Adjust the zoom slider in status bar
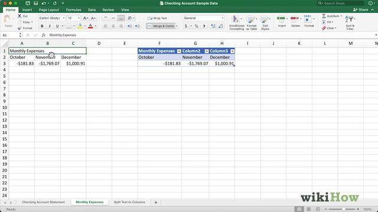Screen dimensions: 378x212 344,209
